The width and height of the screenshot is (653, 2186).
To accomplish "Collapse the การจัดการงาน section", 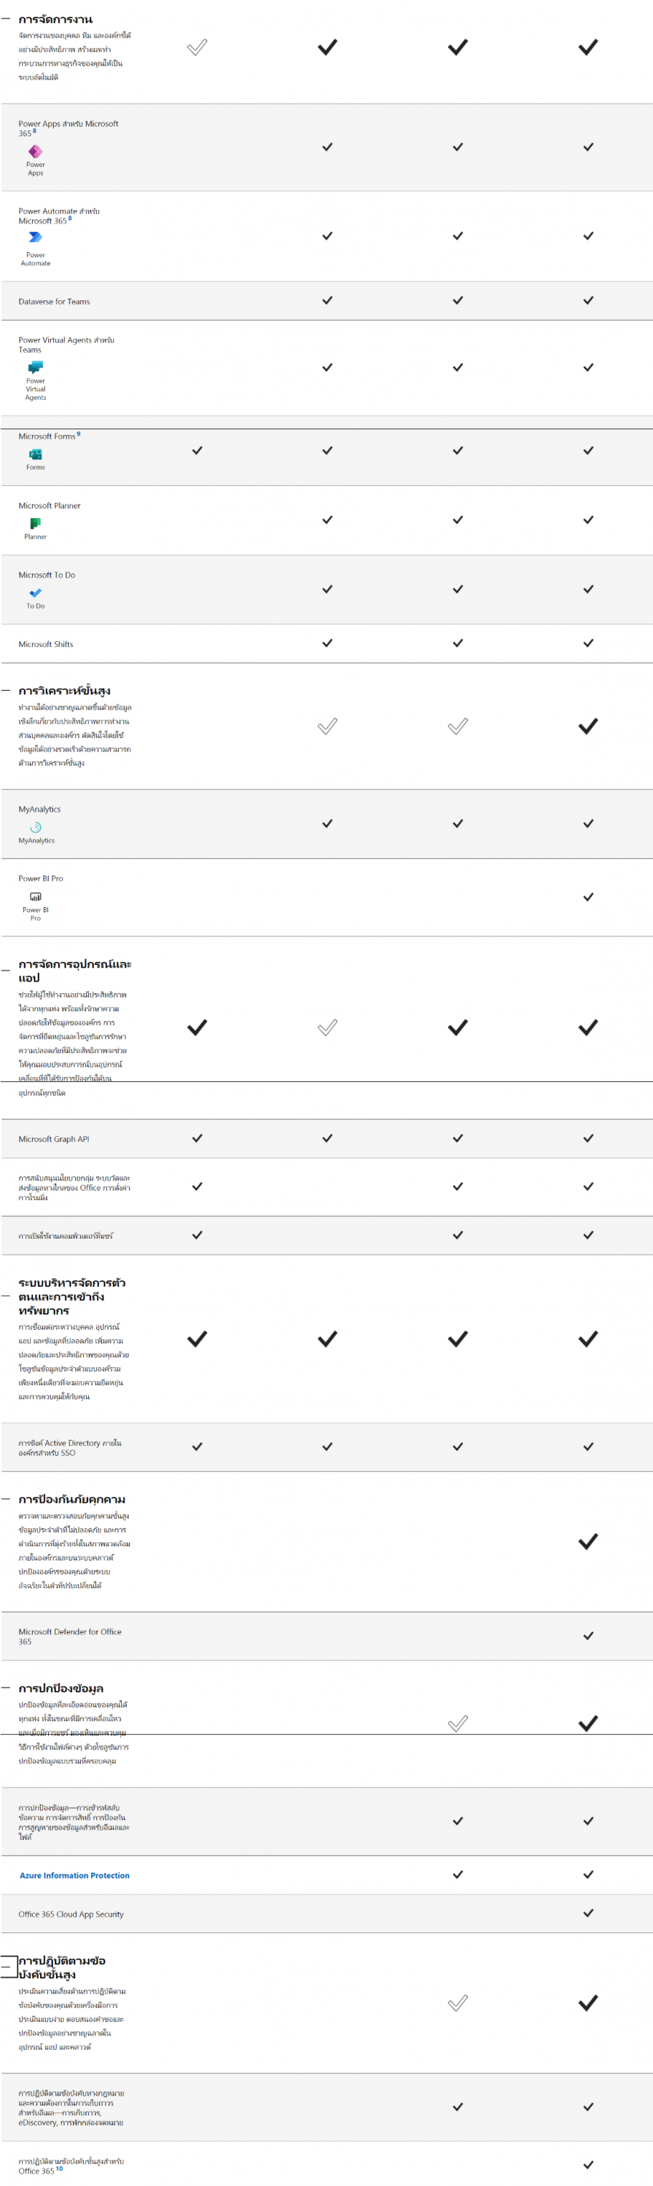I will click(6, 19).
